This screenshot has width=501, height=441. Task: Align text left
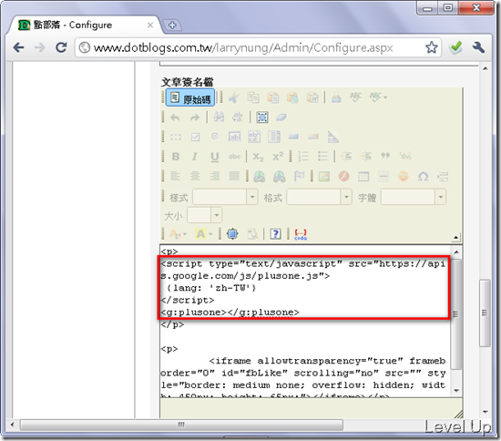[x=176, y=176]
